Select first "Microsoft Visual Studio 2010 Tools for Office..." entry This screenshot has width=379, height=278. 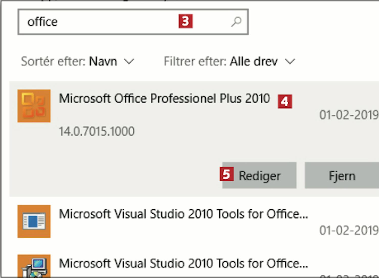[x=183, y=214]
